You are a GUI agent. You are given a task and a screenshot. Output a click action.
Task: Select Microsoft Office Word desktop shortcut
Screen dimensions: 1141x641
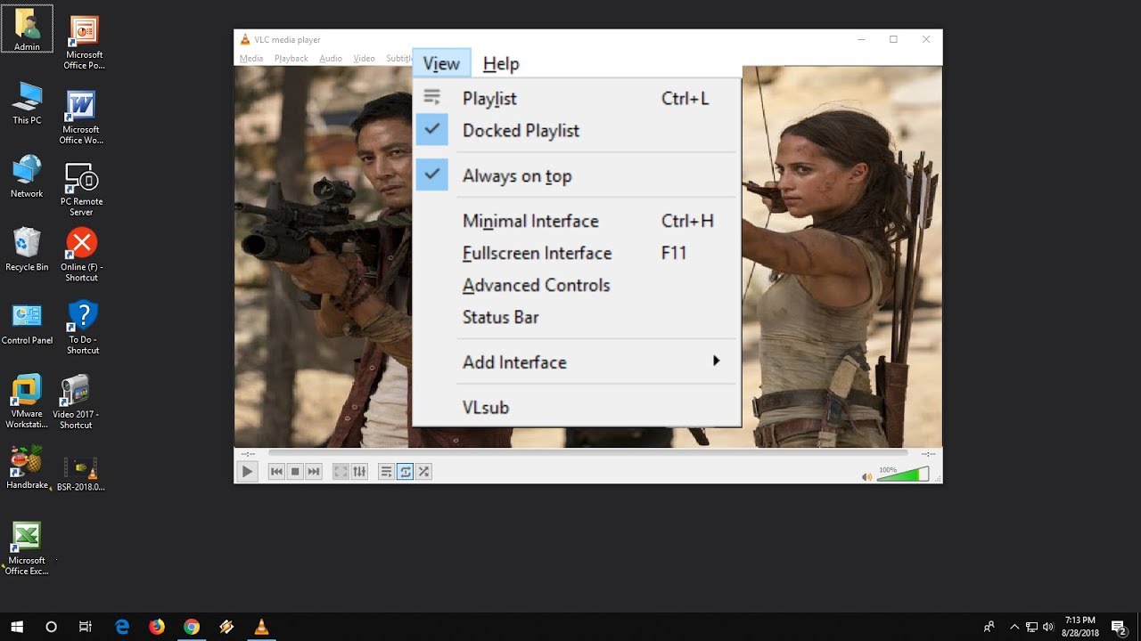point(81,118)
